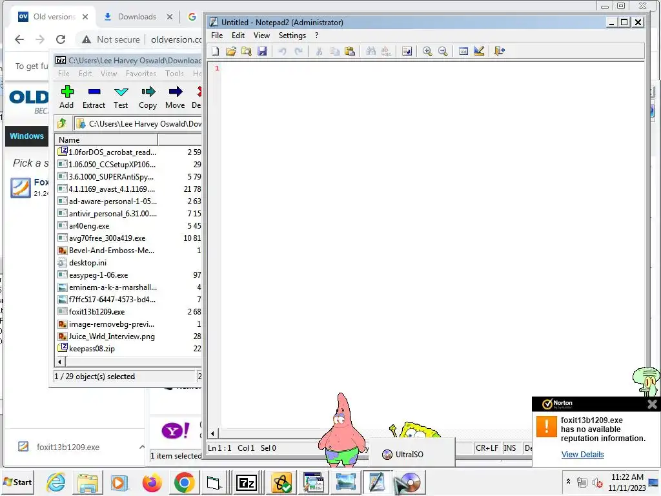Viewport: 661px width, 496px height.
Task: Click the Copy button in 7-Zip
Action: click(x=148, y=97)
